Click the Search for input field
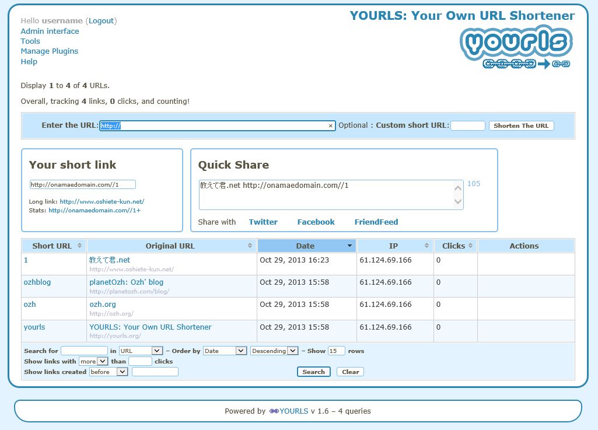Image resolution: width=598 pixels, height=430 pixels. (84, 351)
